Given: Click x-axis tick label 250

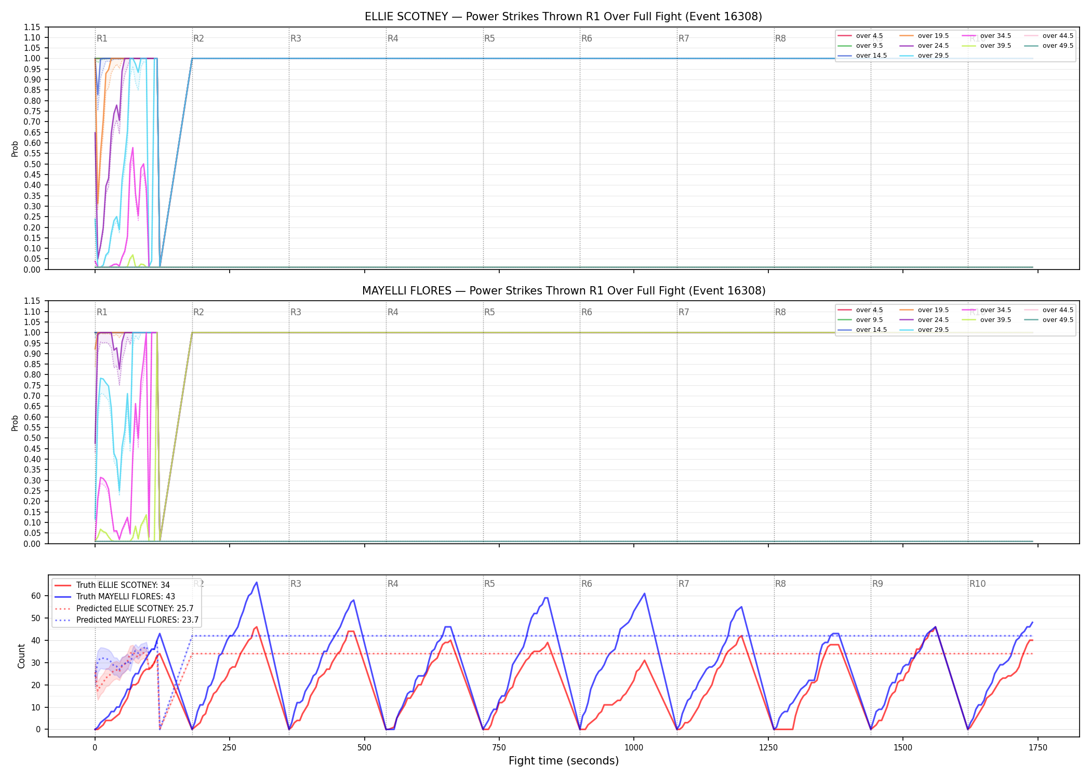Looking at the screenshot, I should click(x=229, y=748).
